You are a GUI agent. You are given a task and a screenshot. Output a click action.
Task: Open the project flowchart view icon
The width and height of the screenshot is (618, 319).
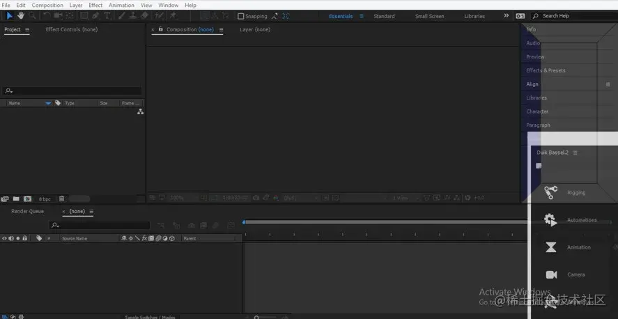(x=140, y=112)
